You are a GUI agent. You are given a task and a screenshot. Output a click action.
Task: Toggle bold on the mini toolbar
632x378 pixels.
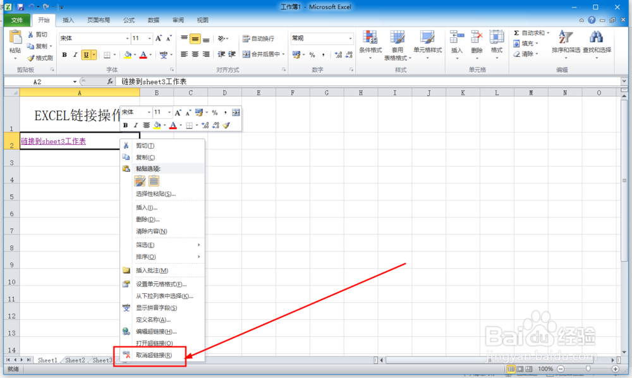[125, 125]
